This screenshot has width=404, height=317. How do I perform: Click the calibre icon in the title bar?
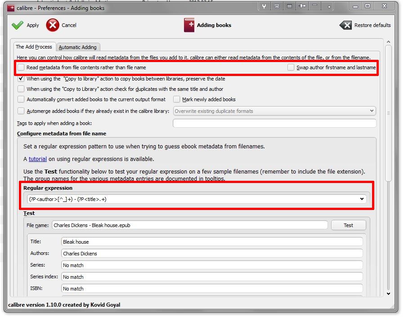pyautogui.click(x=10, y=8)
